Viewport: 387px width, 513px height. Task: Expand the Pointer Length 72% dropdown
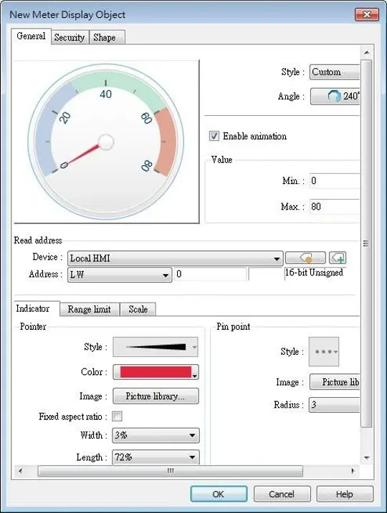tap(156, 457)
